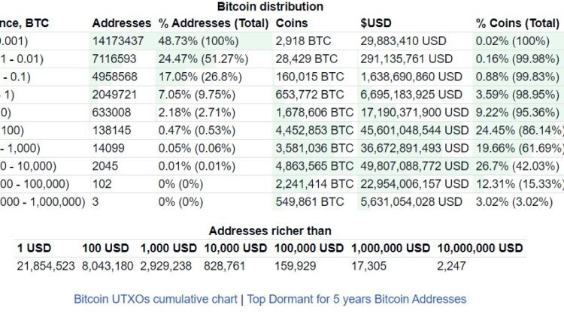This screenshot has height=323, width=564.
Task: Click the Bitcoin distribution table title
Action: pyautogui.click(x=270, y=7)
